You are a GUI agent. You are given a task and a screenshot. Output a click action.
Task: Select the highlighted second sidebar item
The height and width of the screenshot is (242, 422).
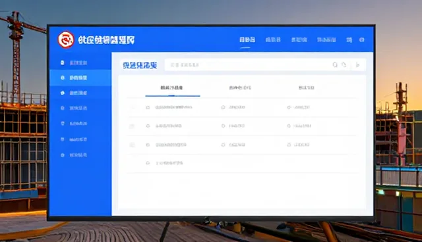[80, 78]
